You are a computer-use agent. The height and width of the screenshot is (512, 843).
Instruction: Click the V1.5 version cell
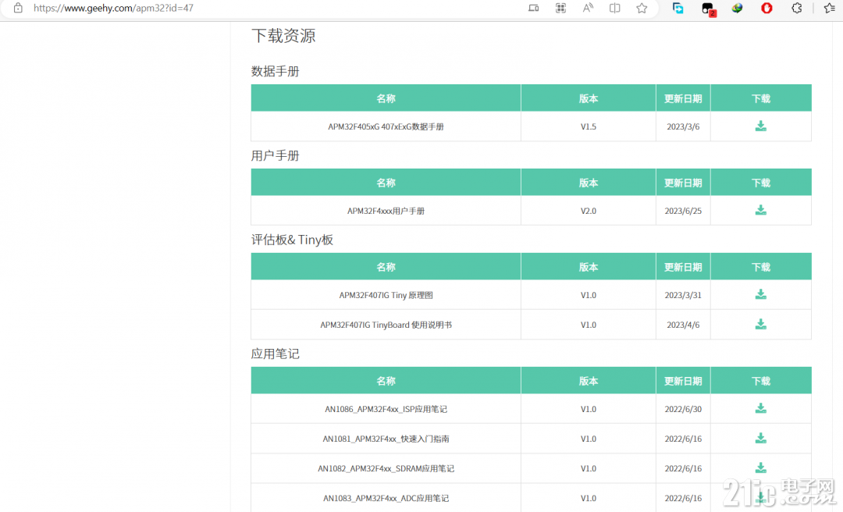tap(589, 127)
